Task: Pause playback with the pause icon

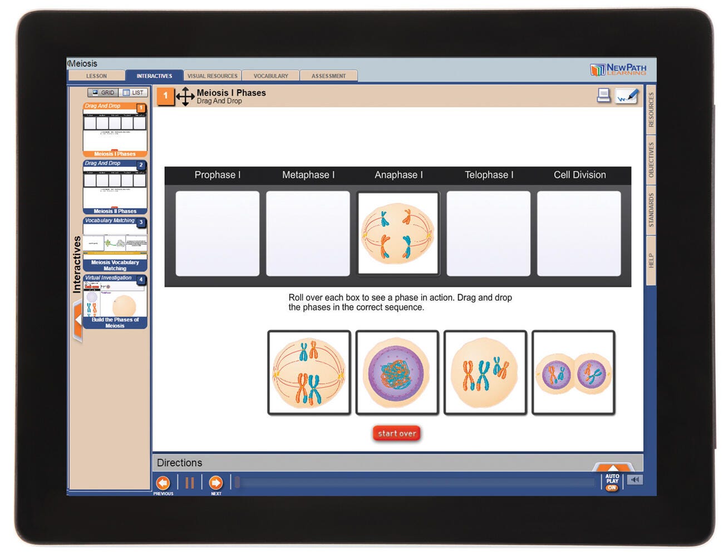Action: point(189,483)
